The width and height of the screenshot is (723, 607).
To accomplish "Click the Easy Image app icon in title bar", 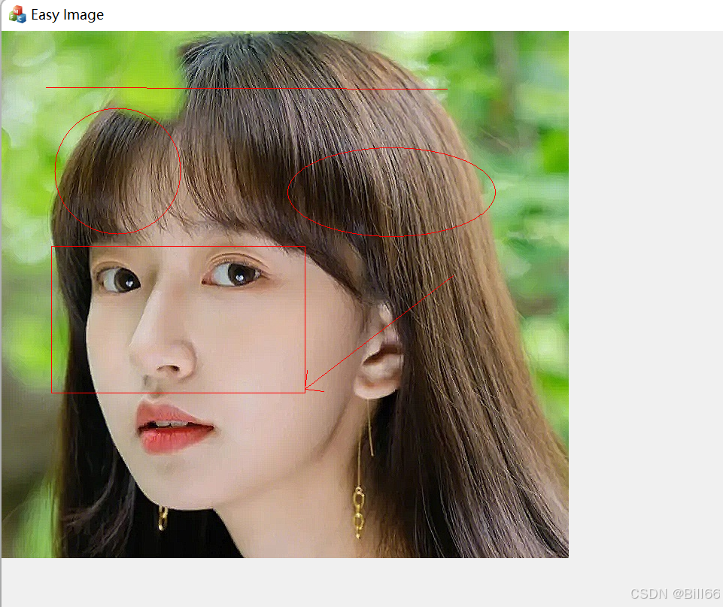I will click(17, 14).
